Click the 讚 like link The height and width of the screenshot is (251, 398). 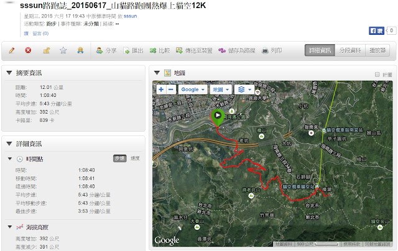[x=26, y=33]
